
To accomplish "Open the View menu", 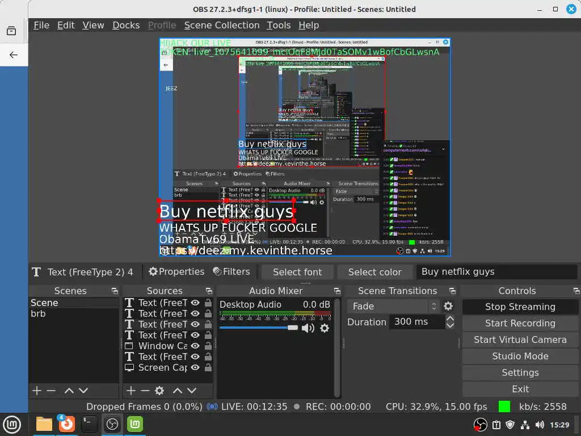I will [x=93, y=25].
